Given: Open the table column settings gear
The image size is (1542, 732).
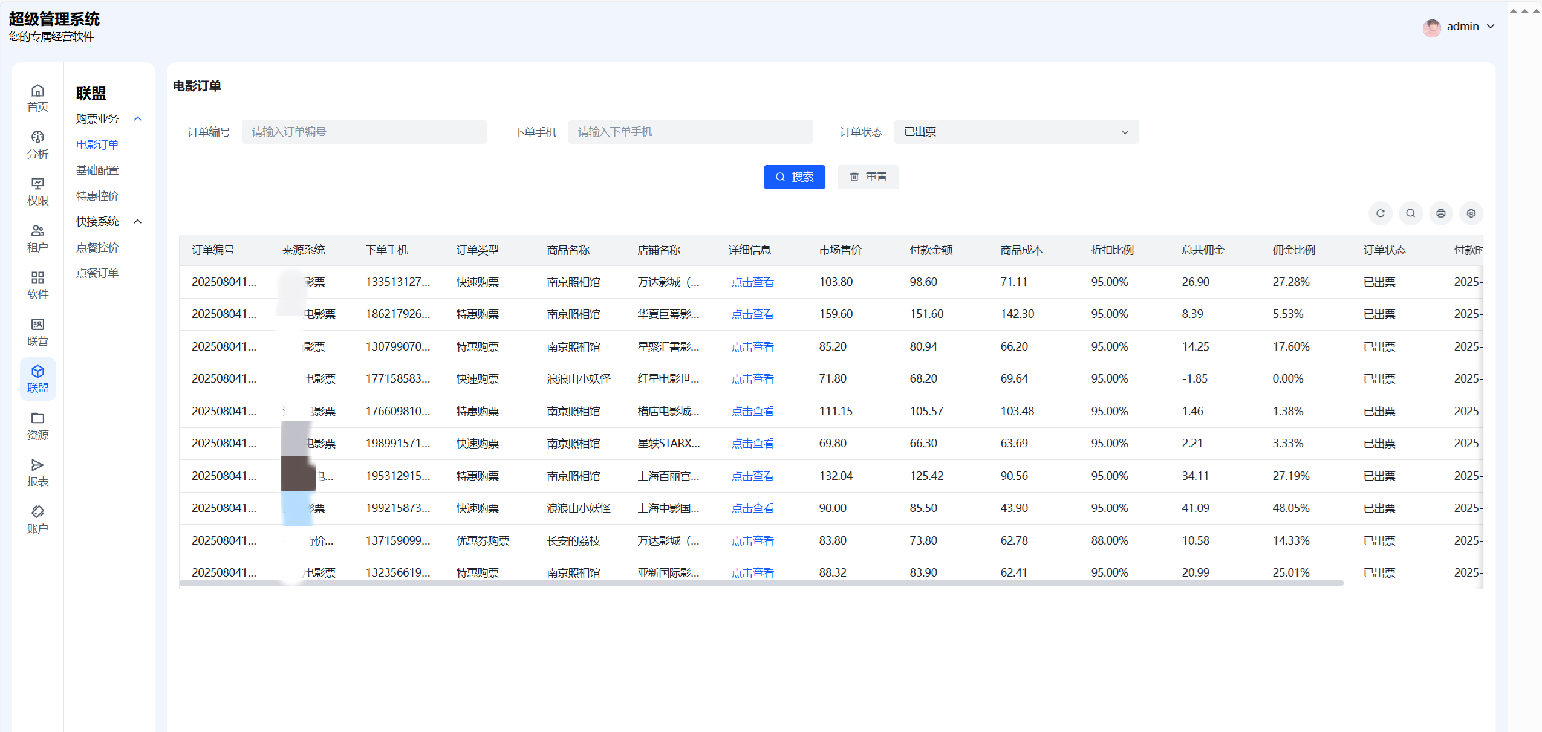Looking at the screenshot, I should tap(1471, 213).
